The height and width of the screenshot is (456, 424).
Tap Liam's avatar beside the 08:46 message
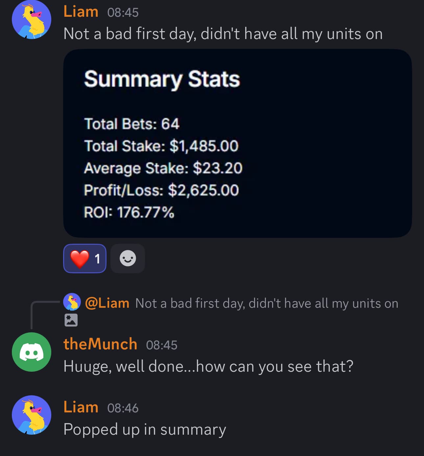32,415
